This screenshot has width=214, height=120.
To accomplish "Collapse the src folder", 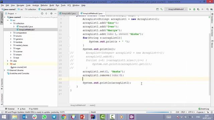I will (8, 20).
